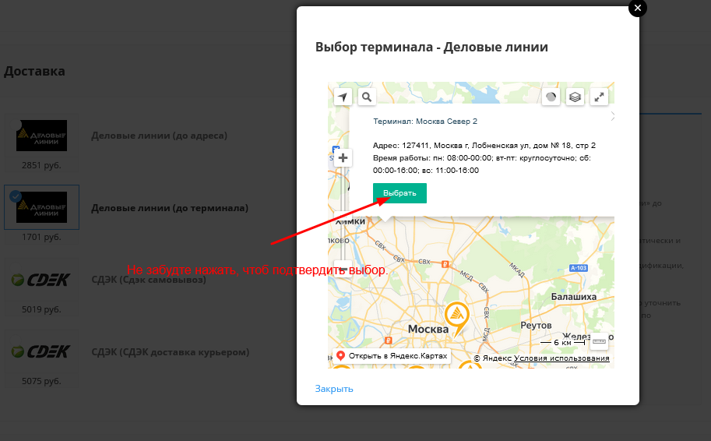711x441 pixels.
Task: Click the Москва city label on the map
Action: click(428, 329)
